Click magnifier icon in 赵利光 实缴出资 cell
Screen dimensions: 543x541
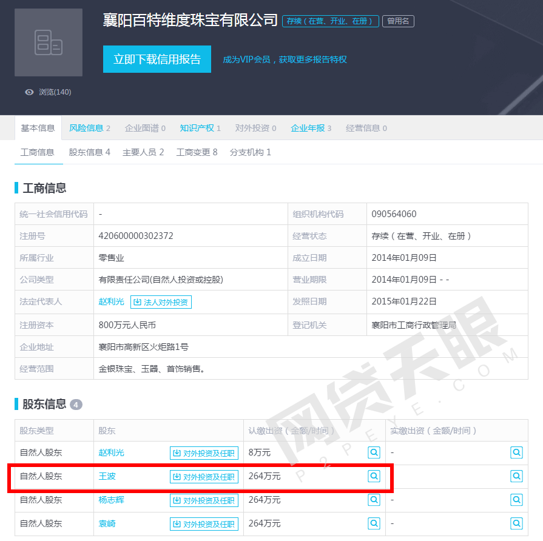tap(516, 452)
